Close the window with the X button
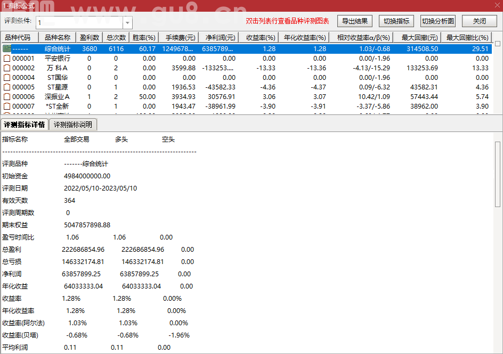 pyautogui.click(x=497, y=5)
